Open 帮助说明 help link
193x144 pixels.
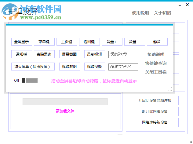pos(156,54)
